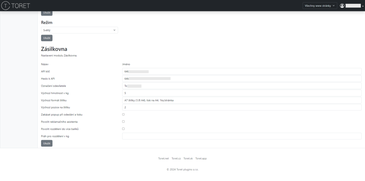Image resolution: width=365 pixels, height=181 pixels.
Task: Click Uložit button under Zásilkovna settings
Action: tap(47, 143)
